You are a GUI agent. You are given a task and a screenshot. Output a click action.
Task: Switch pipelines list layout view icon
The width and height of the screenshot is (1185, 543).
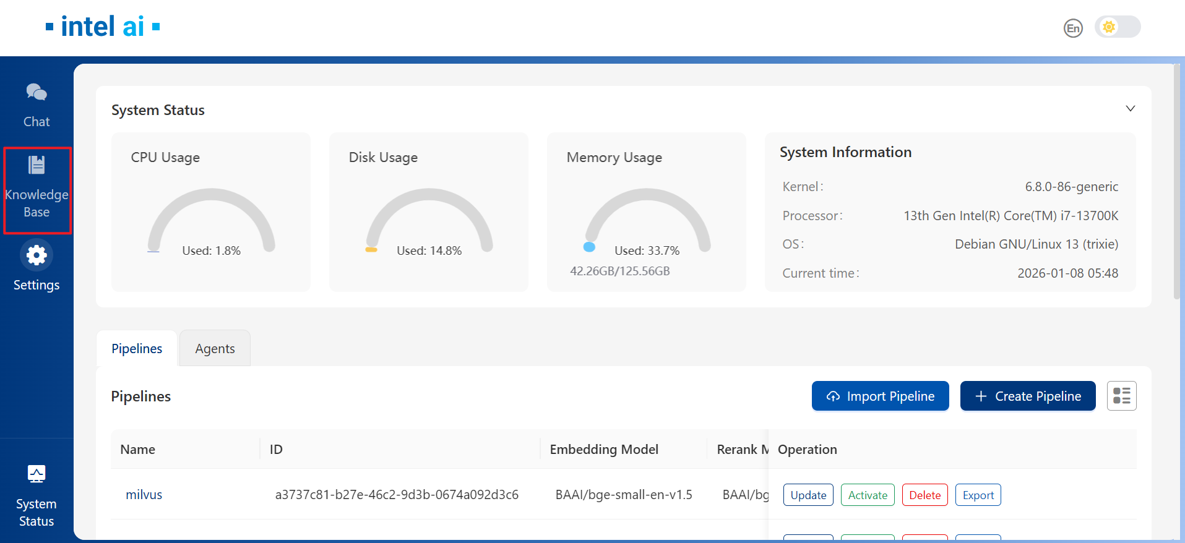coord(1121,396)
